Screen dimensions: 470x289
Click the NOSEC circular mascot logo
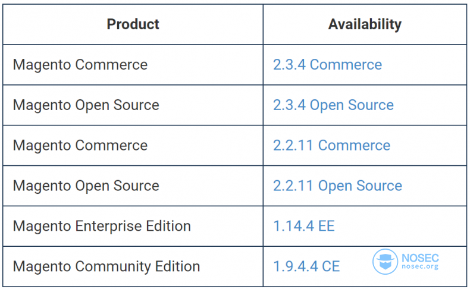point(385,262)
